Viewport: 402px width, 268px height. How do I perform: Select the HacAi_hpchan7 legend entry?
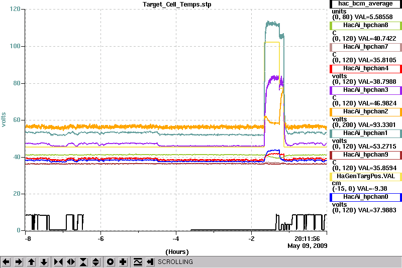click(x=366, y=47)
